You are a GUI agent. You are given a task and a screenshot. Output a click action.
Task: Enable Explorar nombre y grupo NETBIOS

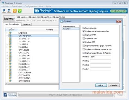pyautogui.click(x=84, y=46)
